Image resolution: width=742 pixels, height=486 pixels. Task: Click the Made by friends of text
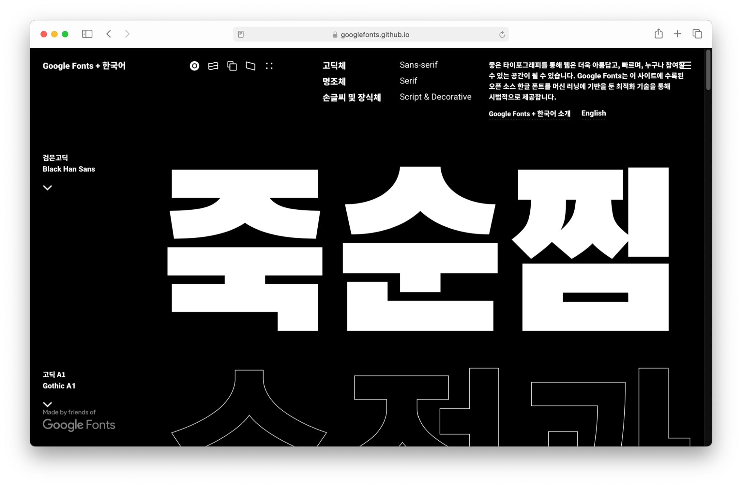click(x=69, y=412)
